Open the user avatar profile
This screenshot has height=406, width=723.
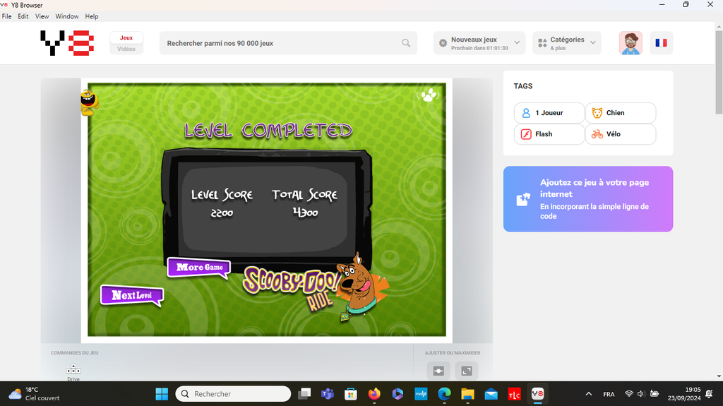631,43
